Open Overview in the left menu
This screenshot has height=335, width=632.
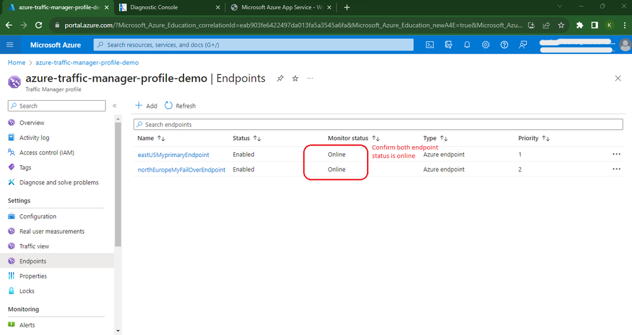coord(32,123)
